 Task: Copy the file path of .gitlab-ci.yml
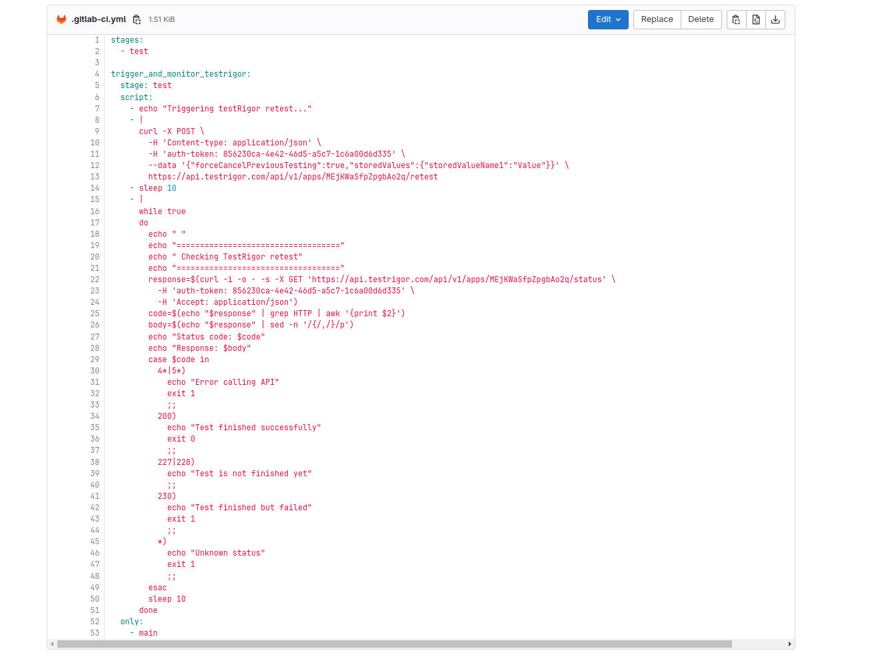[x=137, y=20]
